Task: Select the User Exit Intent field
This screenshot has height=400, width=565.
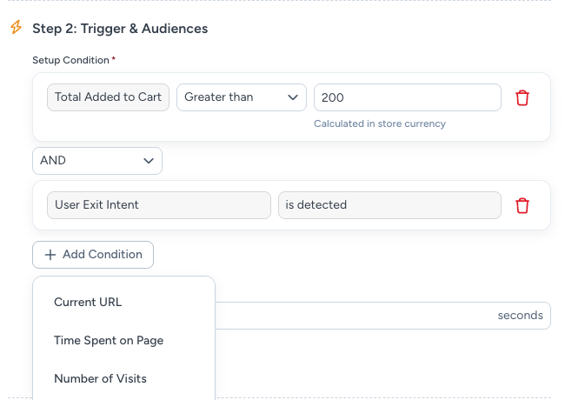Action: (158, 205)
